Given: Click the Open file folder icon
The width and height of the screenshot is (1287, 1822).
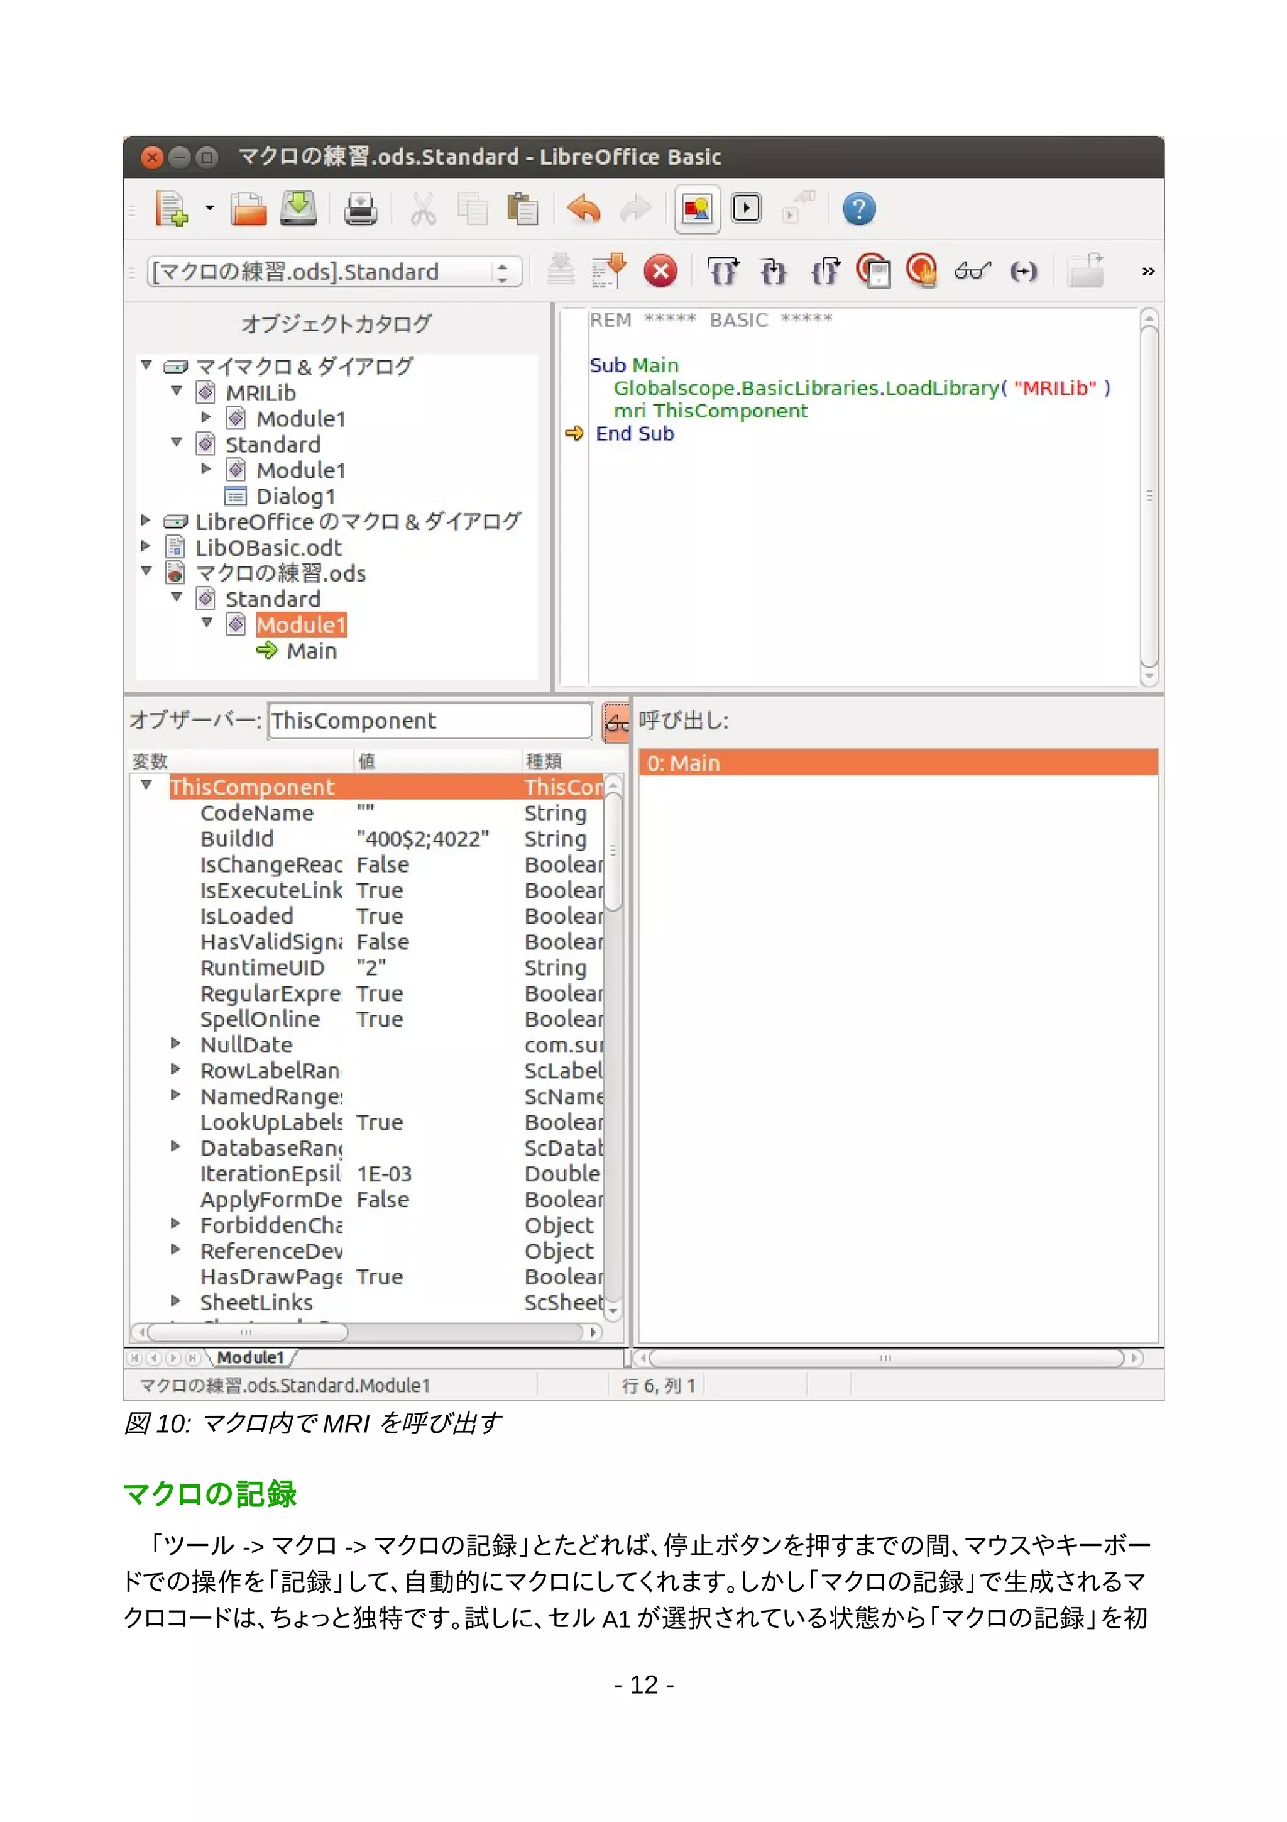Looking at the screenshot, I should pos(248,209).
